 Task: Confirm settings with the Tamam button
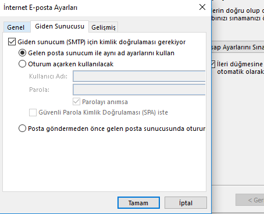coord(138,203)
